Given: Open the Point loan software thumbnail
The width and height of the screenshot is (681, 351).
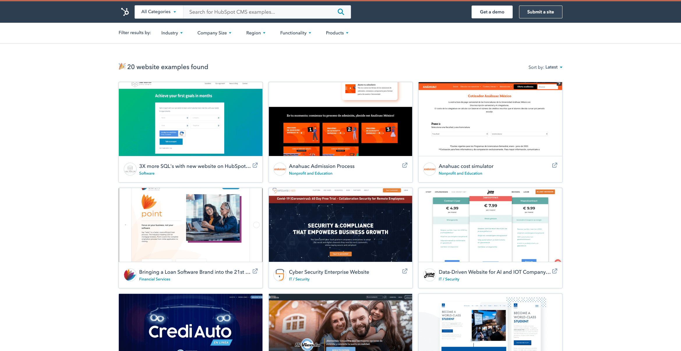Looking at the screenshot, I should pyautogui.click(x=190, y=225).
